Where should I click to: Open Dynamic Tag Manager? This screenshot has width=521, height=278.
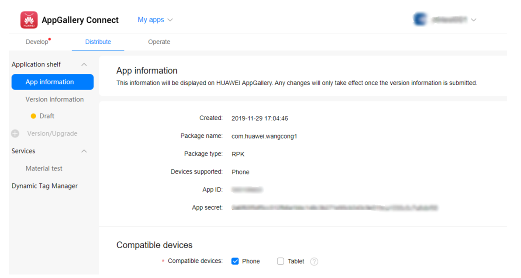click(45, 186)
